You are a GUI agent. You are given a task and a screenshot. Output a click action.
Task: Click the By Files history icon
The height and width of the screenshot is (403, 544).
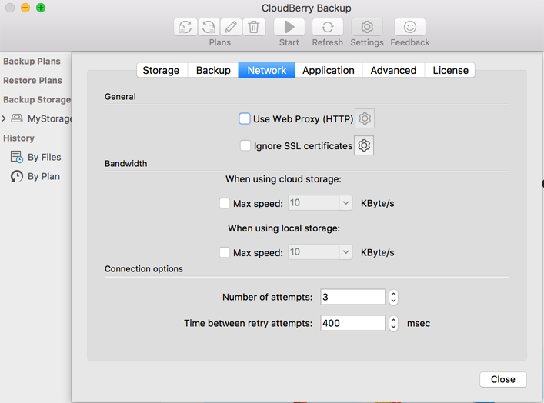(x=17, y=157)
